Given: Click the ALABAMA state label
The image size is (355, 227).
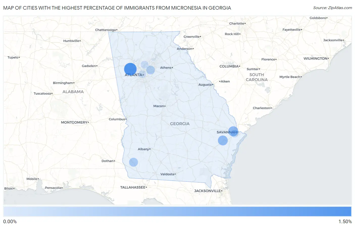Looking at the screenshot, I should (x=73, y=92).
